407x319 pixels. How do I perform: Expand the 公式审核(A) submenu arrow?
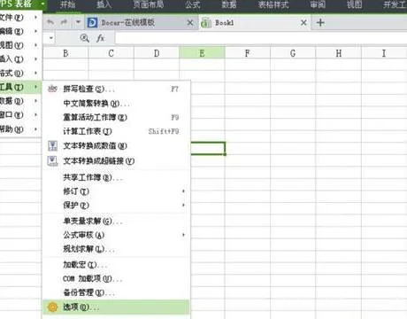click(183, 235)
